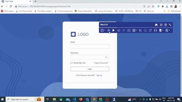
Task: Reload the current page
Action: tap(11, 7)
